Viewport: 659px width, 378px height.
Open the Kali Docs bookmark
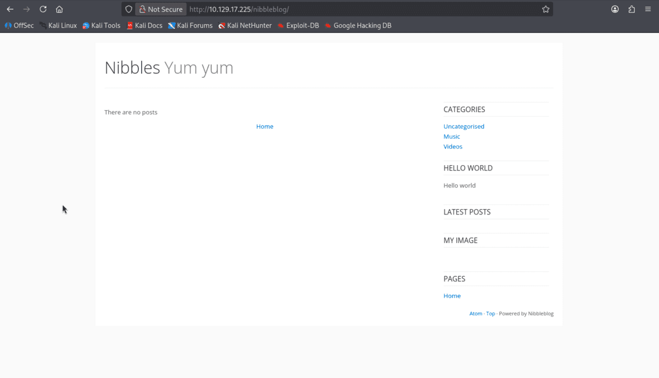[144, 25]
